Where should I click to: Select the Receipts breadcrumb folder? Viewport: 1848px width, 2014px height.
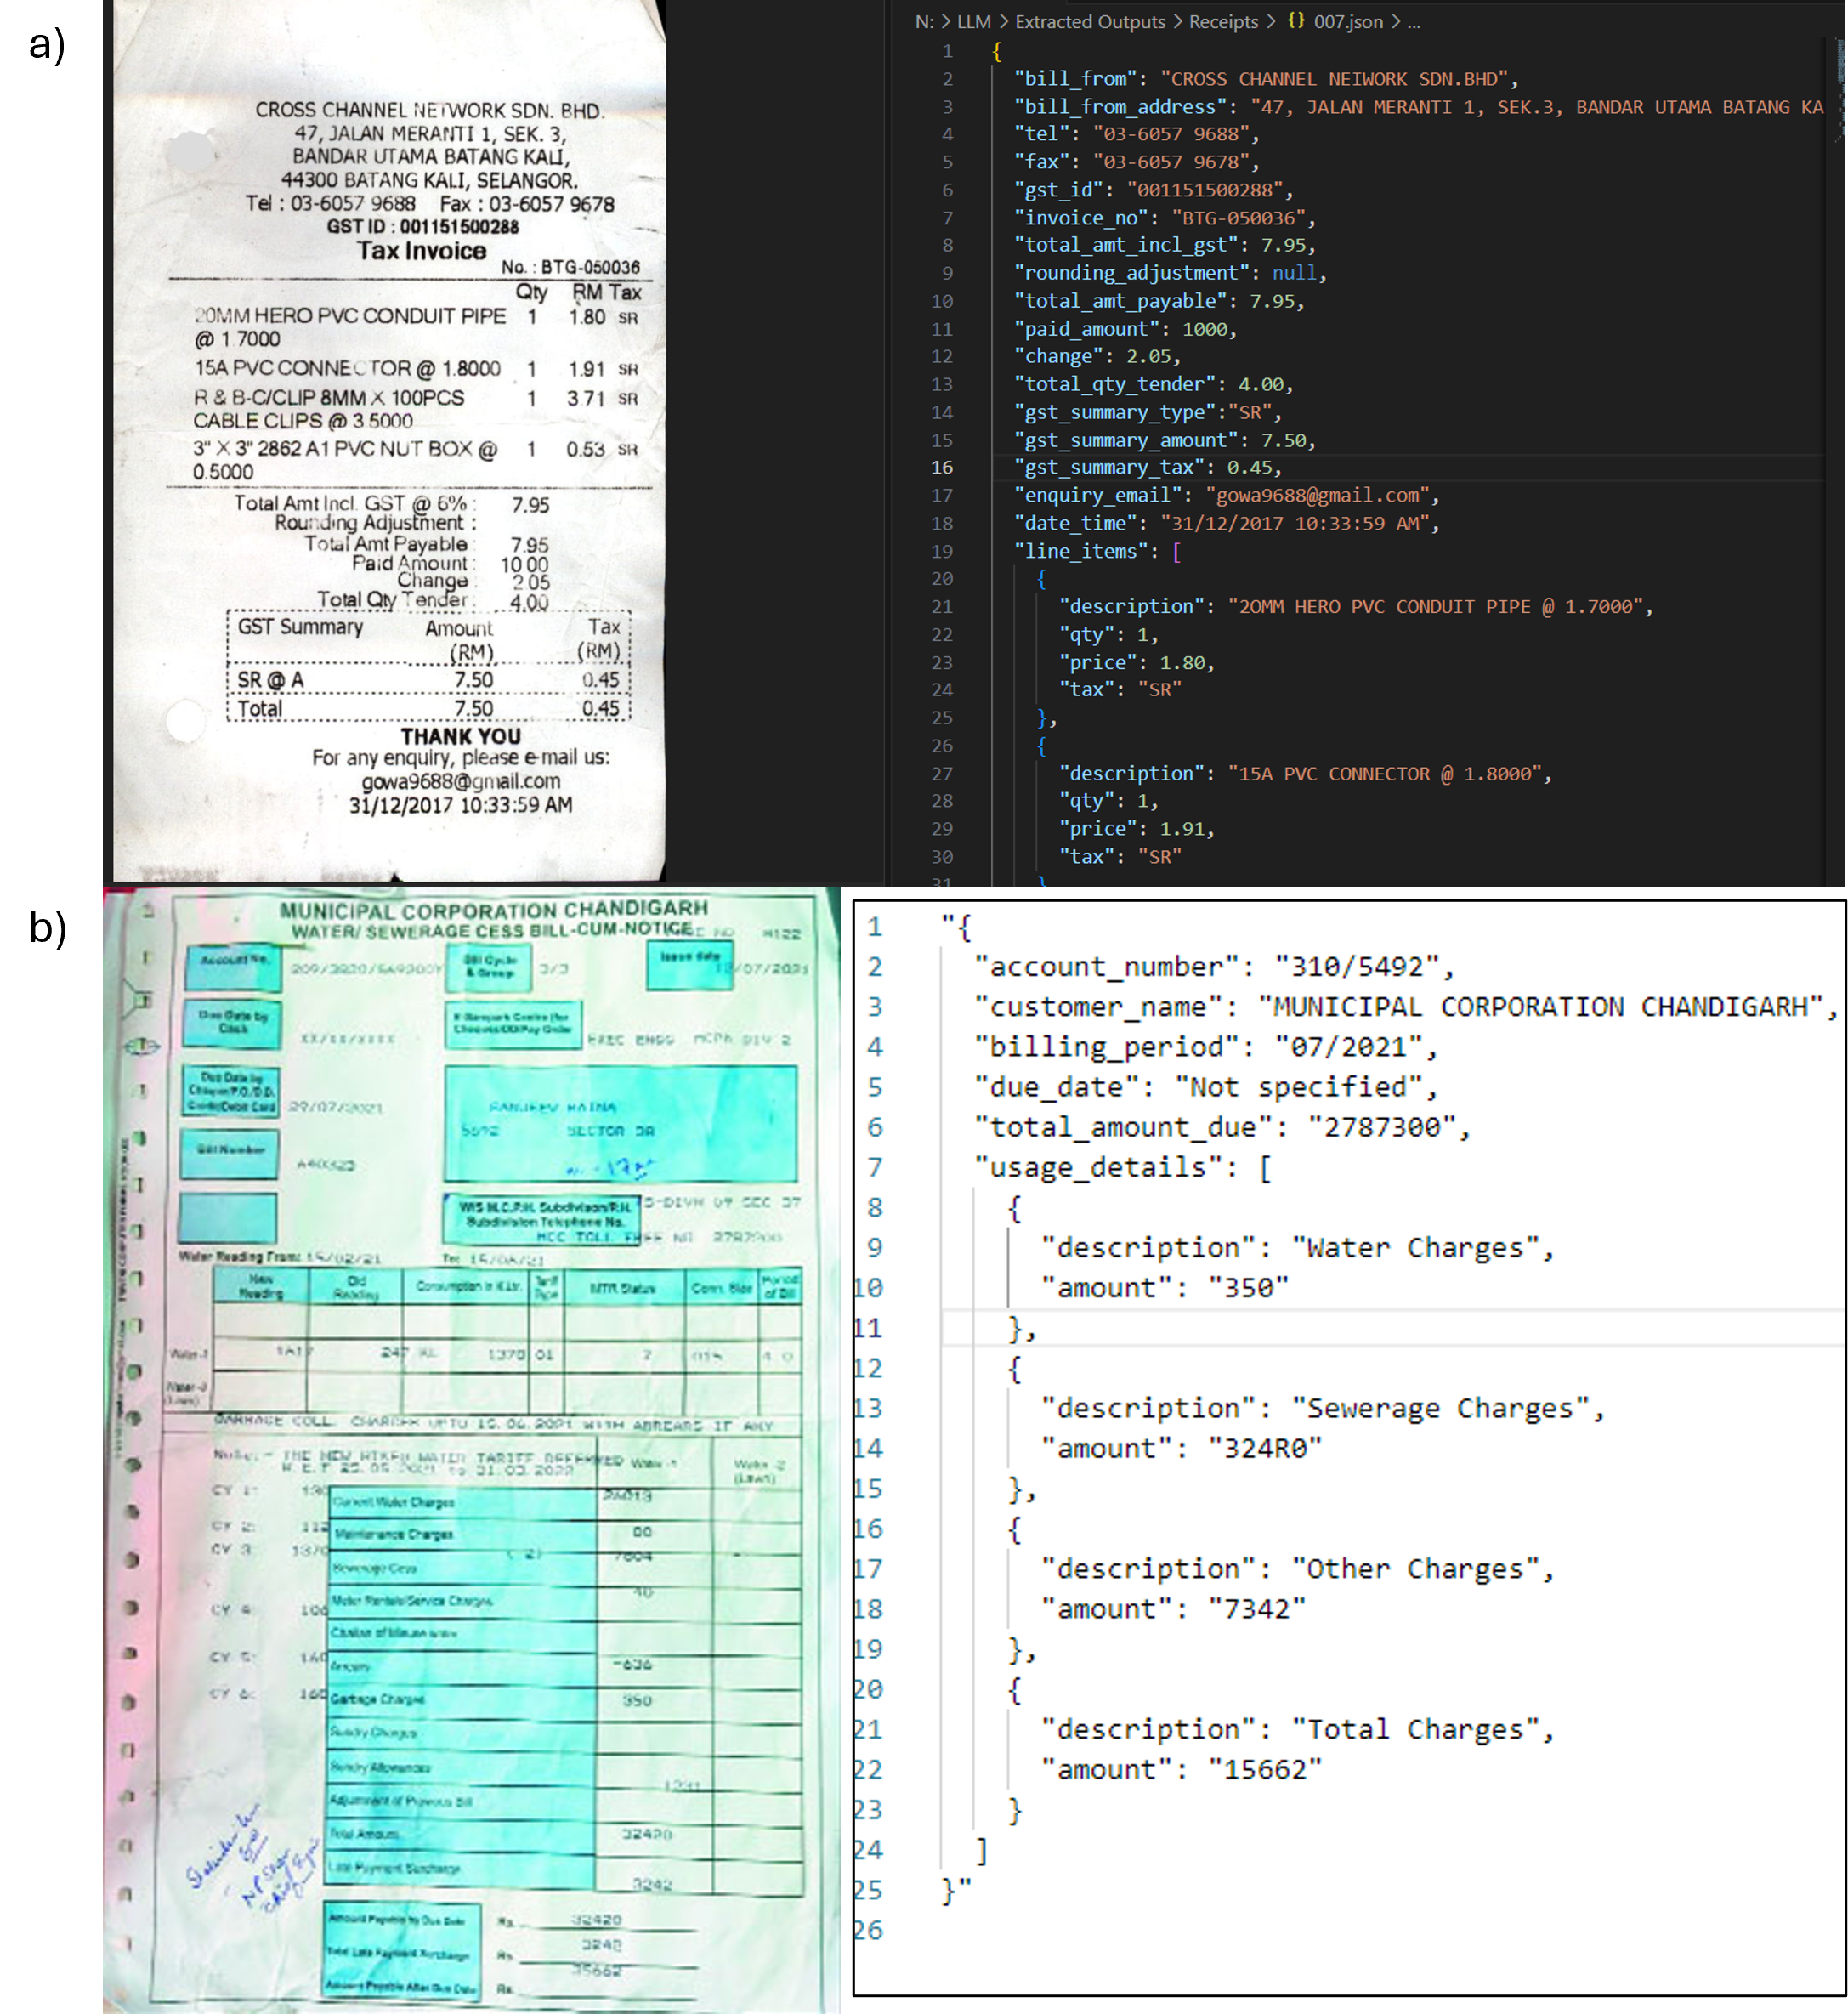coord(1223,22)
